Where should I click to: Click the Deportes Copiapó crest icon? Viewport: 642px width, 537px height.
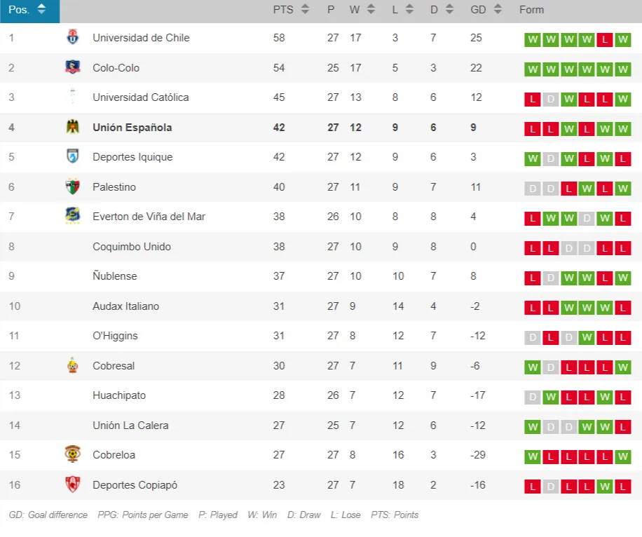pos(72,485)
